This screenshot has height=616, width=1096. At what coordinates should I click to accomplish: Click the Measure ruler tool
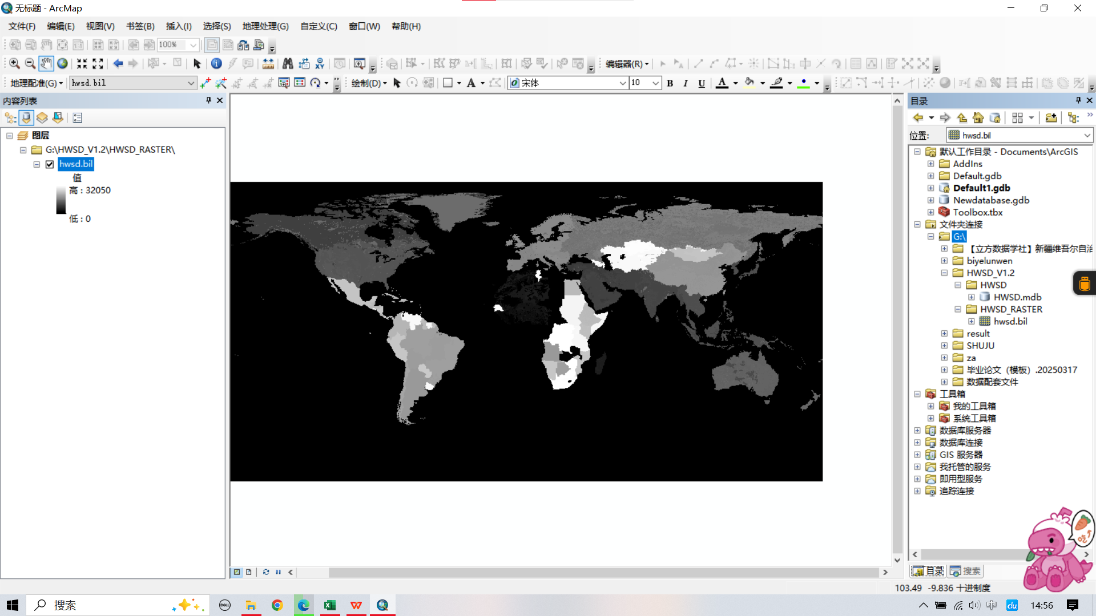pos(268,64)
